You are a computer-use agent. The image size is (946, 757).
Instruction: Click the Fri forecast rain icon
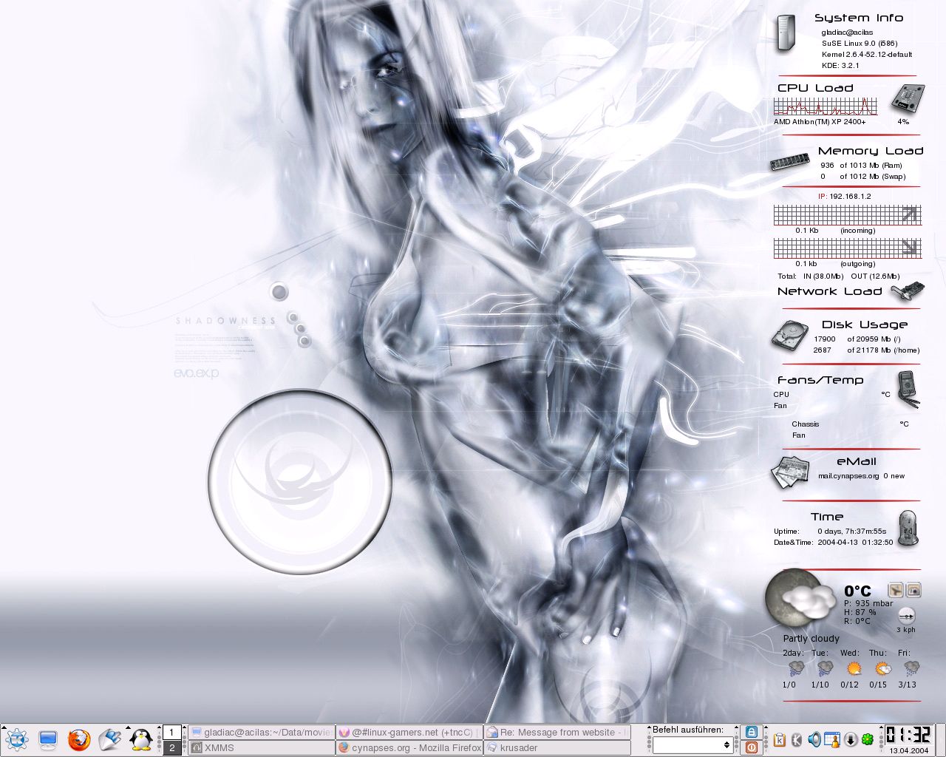tap(911, 669)
